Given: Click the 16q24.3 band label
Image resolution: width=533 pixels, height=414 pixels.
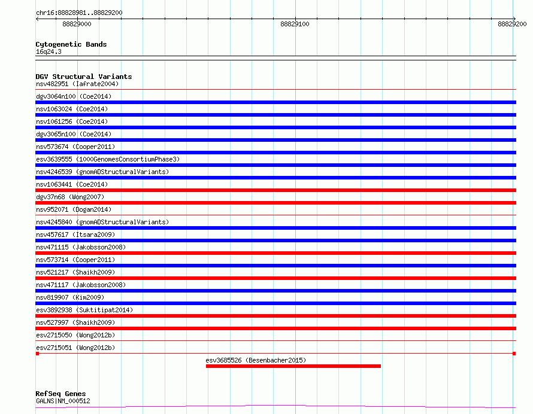Looking at the screenshot, I should tap(49, 51).
